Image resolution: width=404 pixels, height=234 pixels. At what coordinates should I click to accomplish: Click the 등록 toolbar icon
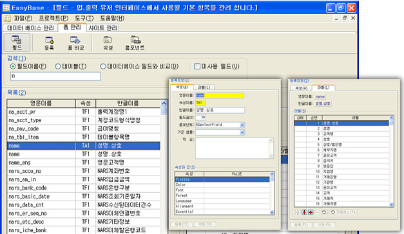49,42
